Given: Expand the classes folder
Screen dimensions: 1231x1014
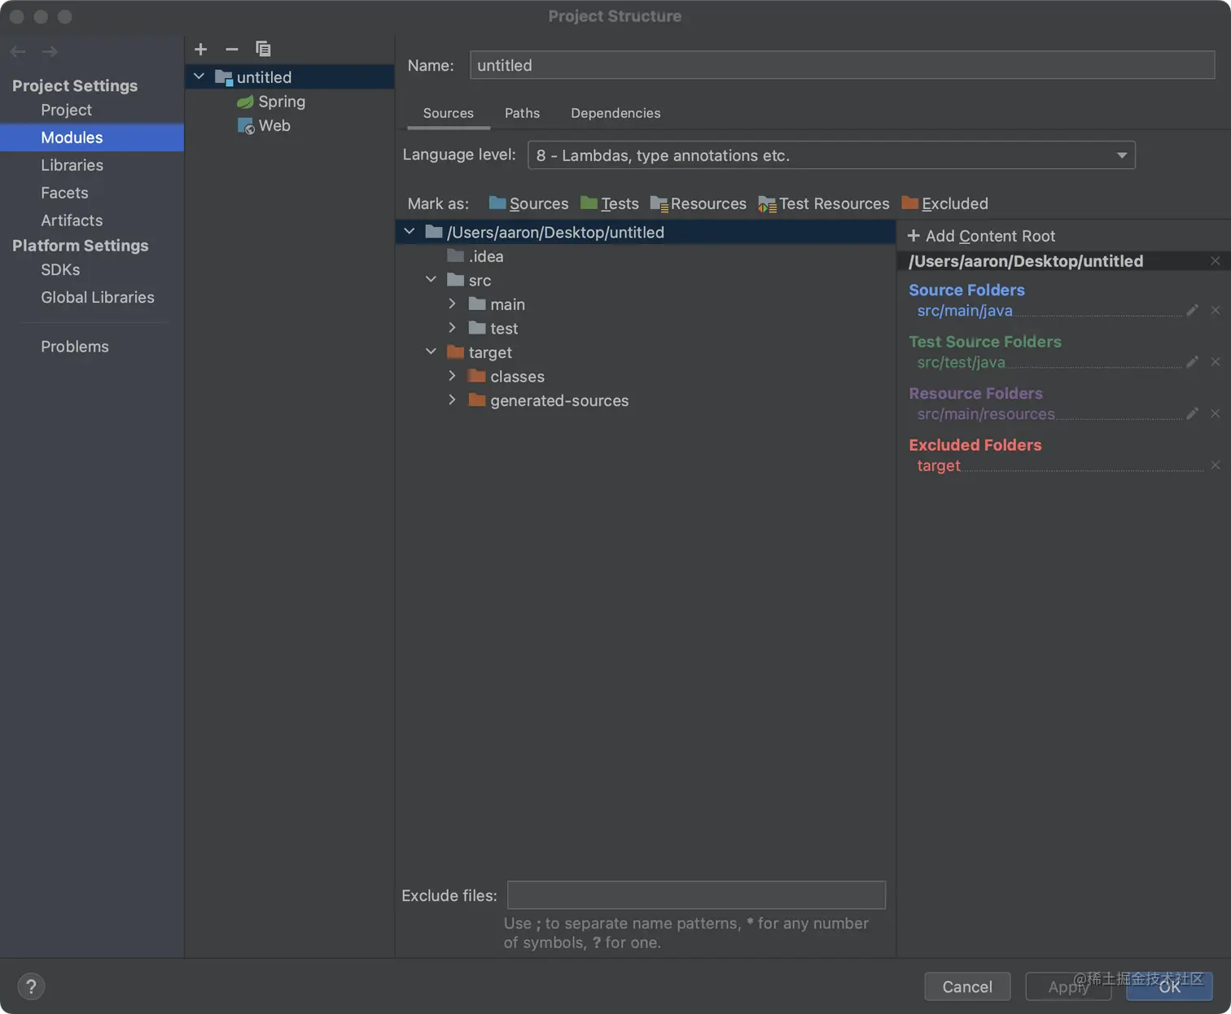Looking at the screenshot, I should pos(453,376).
